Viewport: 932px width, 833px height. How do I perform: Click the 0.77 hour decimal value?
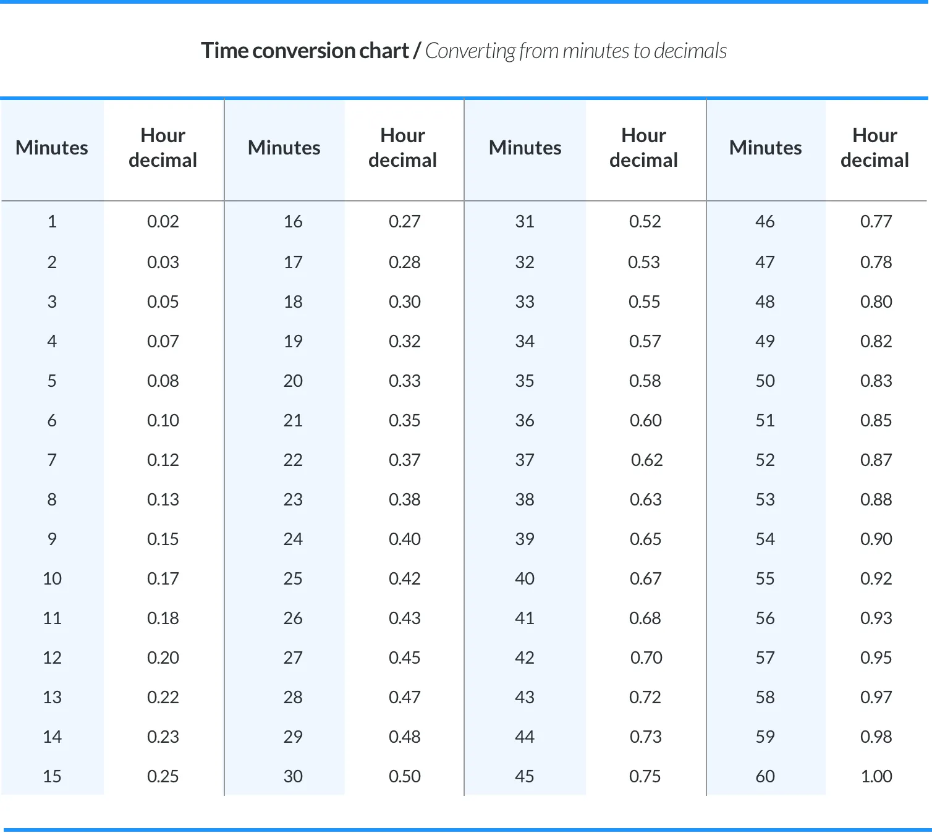point(876,221)
